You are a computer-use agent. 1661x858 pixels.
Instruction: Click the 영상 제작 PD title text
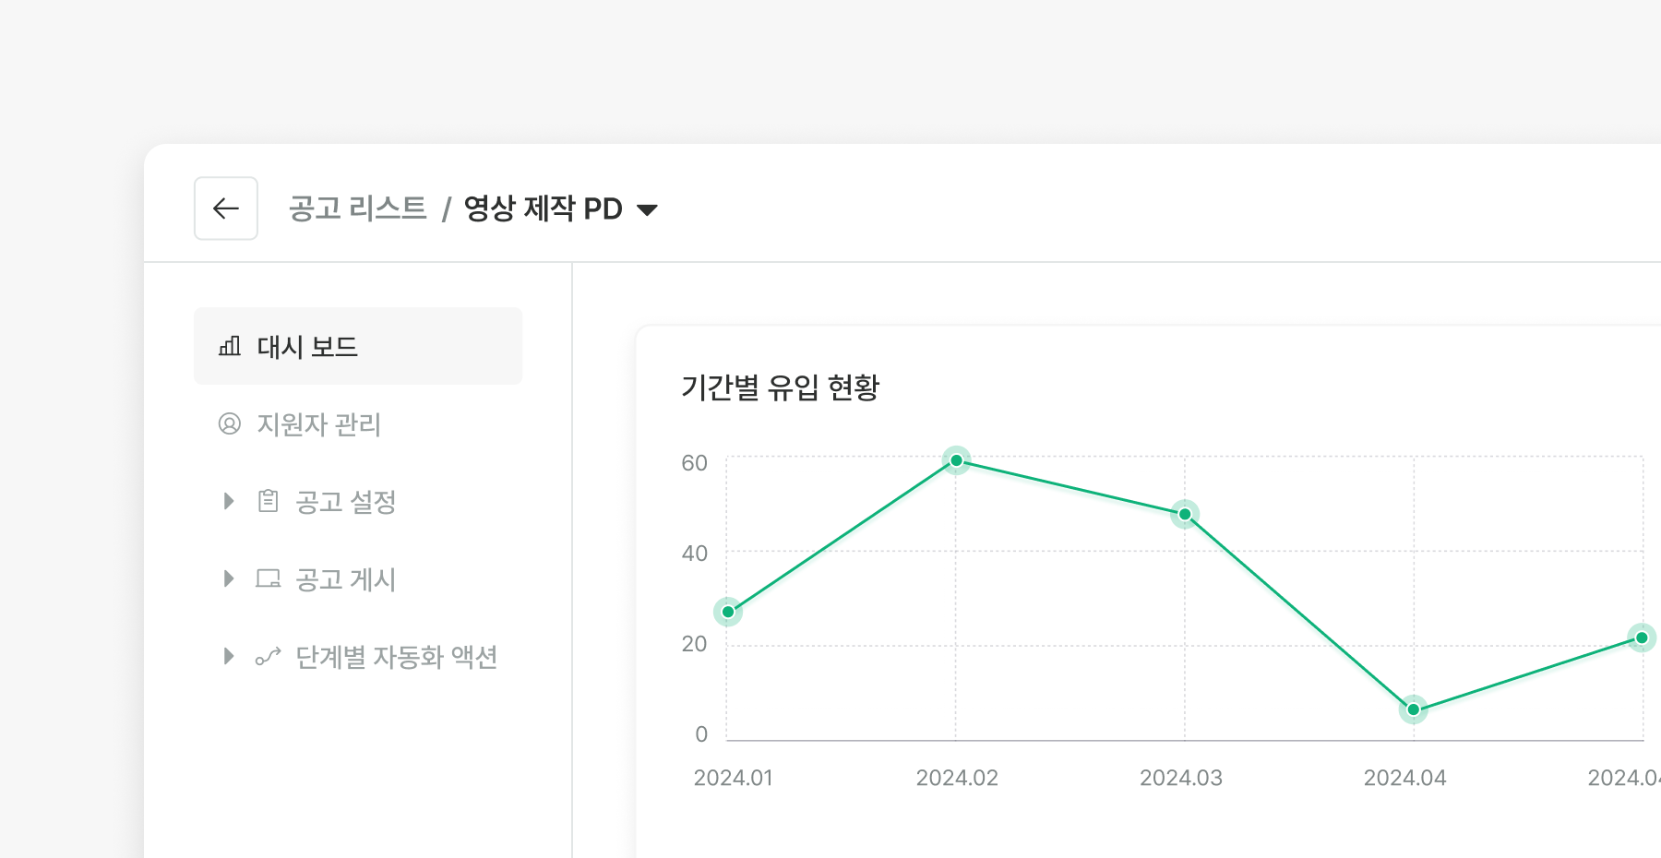click(x=543, y=209)
